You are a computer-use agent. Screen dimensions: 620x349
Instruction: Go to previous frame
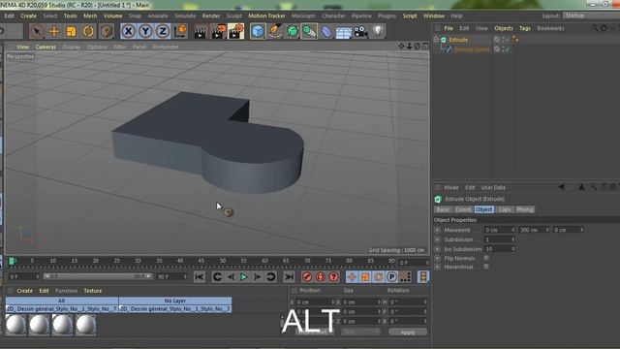click(x=231, y=277)
